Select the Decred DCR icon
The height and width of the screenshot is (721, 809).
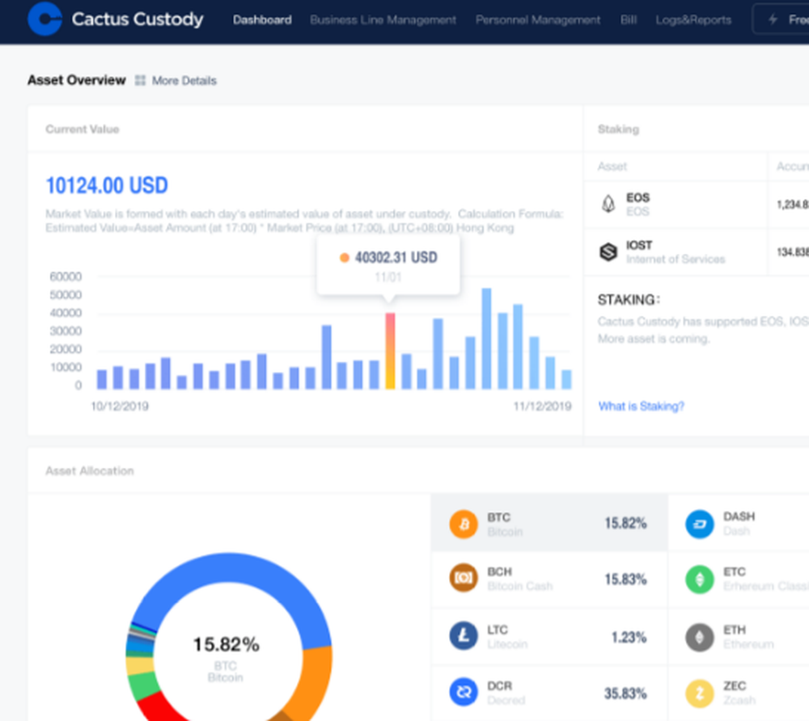tap(464, 692)
